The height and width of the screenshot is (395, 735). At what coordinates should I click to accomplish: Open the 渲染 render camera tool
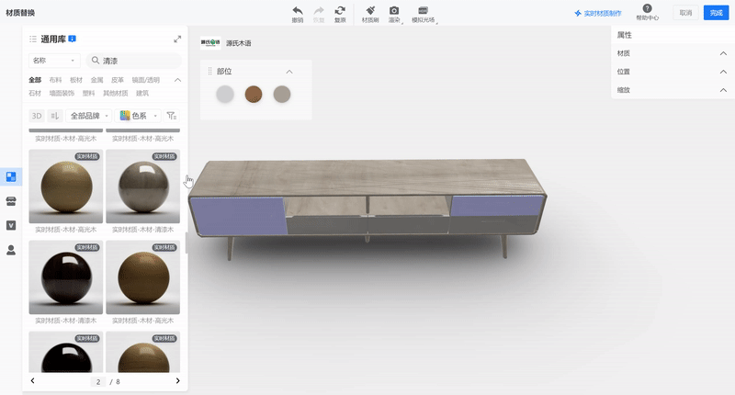[394, 10]
